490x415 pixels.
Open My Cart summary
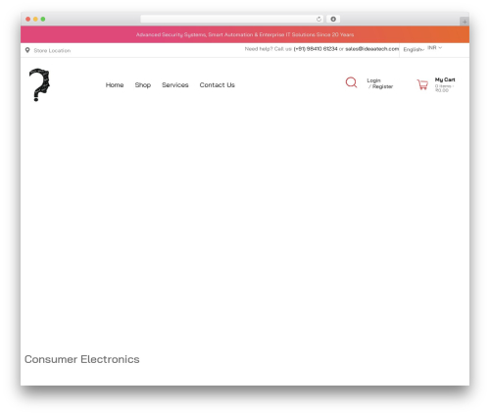445,84
